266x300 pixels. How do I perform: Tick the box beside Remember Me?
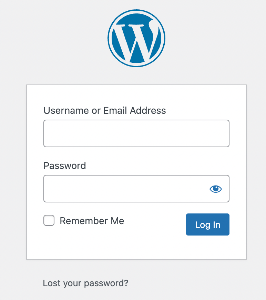49,221
